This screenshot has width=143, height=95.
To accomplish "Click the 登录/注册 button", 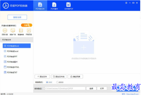I will (17, 17).
